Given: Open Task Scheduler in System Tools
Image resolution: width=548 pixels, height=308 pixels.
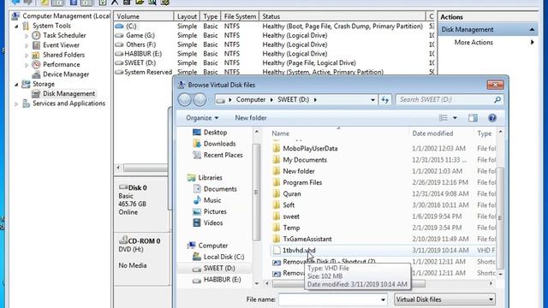Looking at the screenshot, I should pyautogui.click(x=64, y=35).
